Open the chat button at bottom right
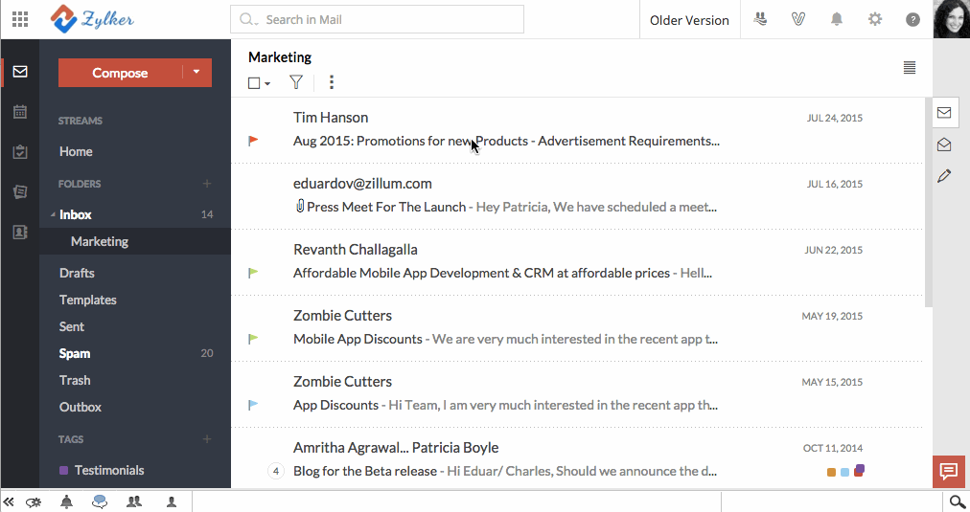 tap(949, 472)
